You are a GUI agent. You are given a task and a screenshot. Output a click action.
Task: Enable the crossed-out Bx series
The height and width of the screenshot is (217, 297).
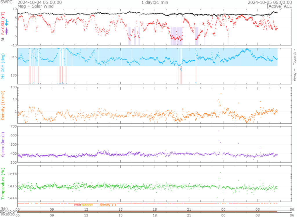(7, 30)
